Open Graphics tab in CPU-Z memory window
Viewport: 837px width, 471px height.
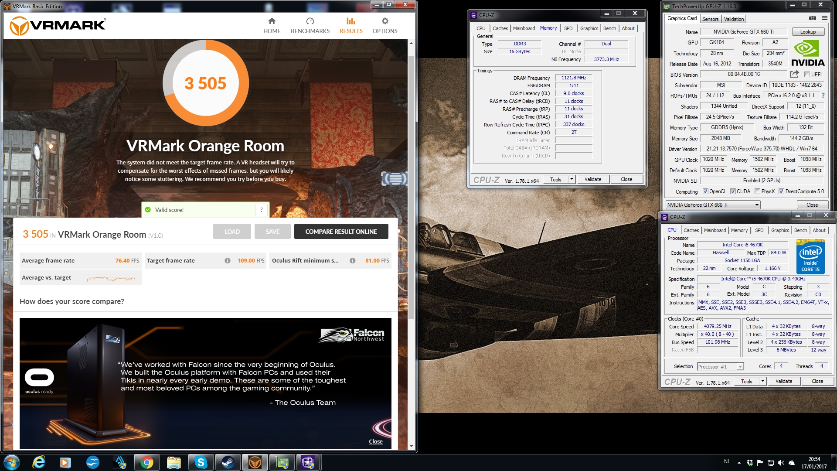point(589,28)
